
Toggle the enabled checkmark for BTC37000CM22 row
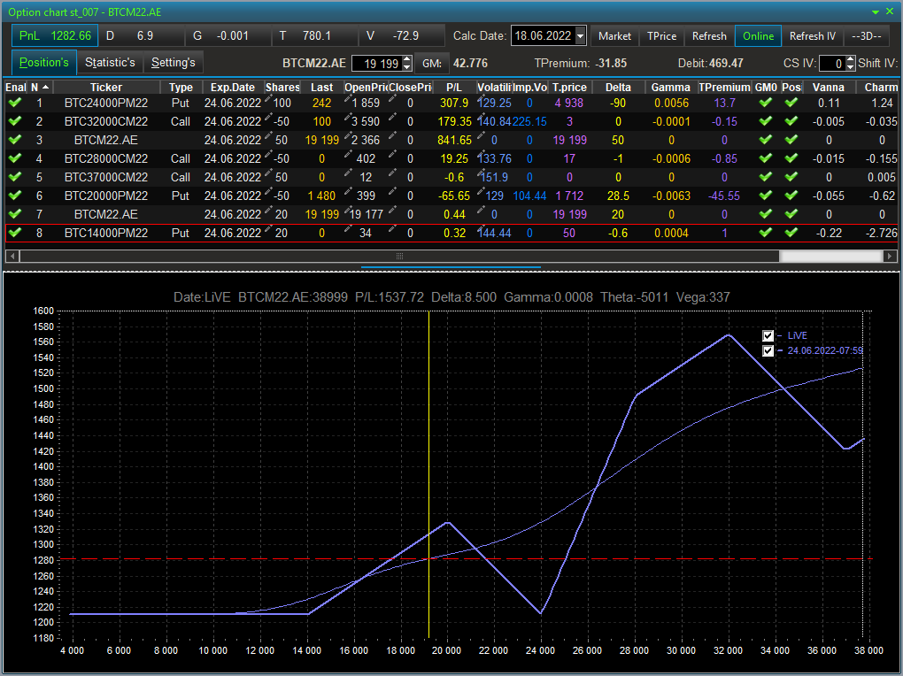click(x=15, y=177)
